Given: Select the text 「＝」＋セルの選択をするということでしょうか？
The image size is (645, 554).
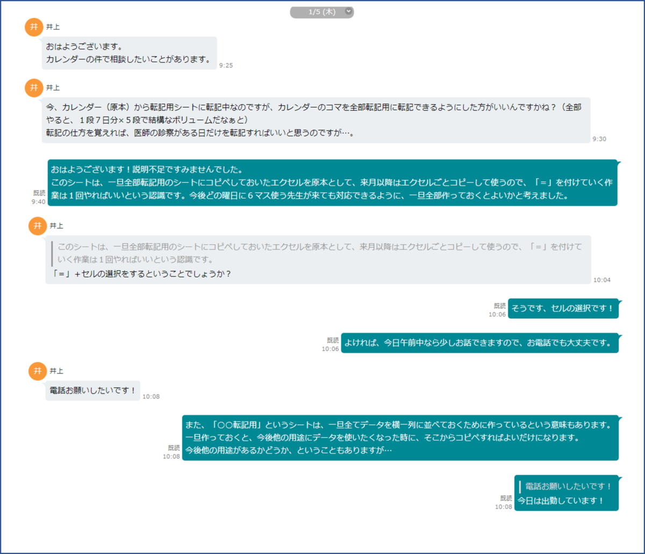Looking at the screenshot, I should coord(142,274).
